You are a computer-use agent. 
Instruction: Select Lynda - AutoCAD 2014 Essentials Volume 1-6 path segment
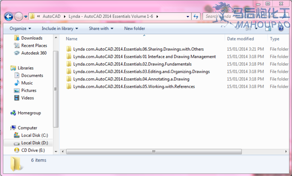(111, 16)
